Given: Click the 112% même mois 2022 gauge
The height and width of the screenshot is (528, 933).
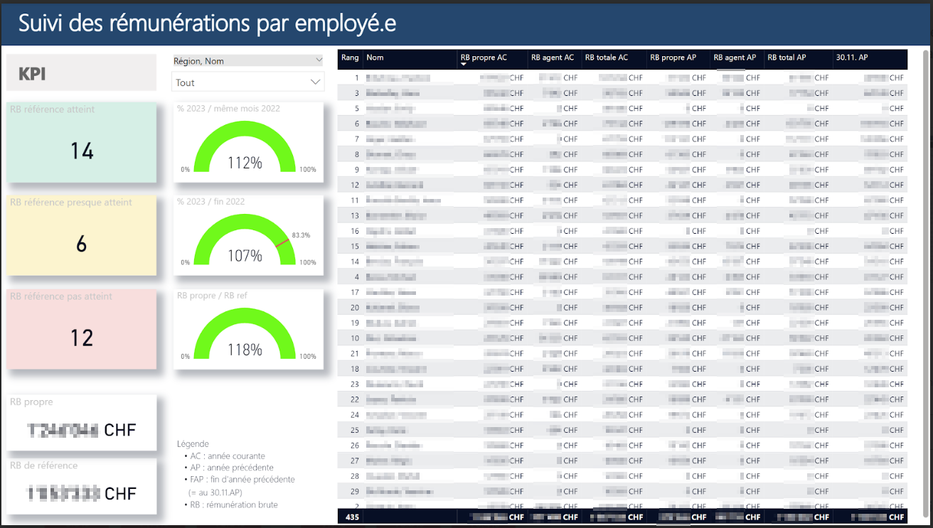Looking at the screenshot, I should [x=245, y=148].
